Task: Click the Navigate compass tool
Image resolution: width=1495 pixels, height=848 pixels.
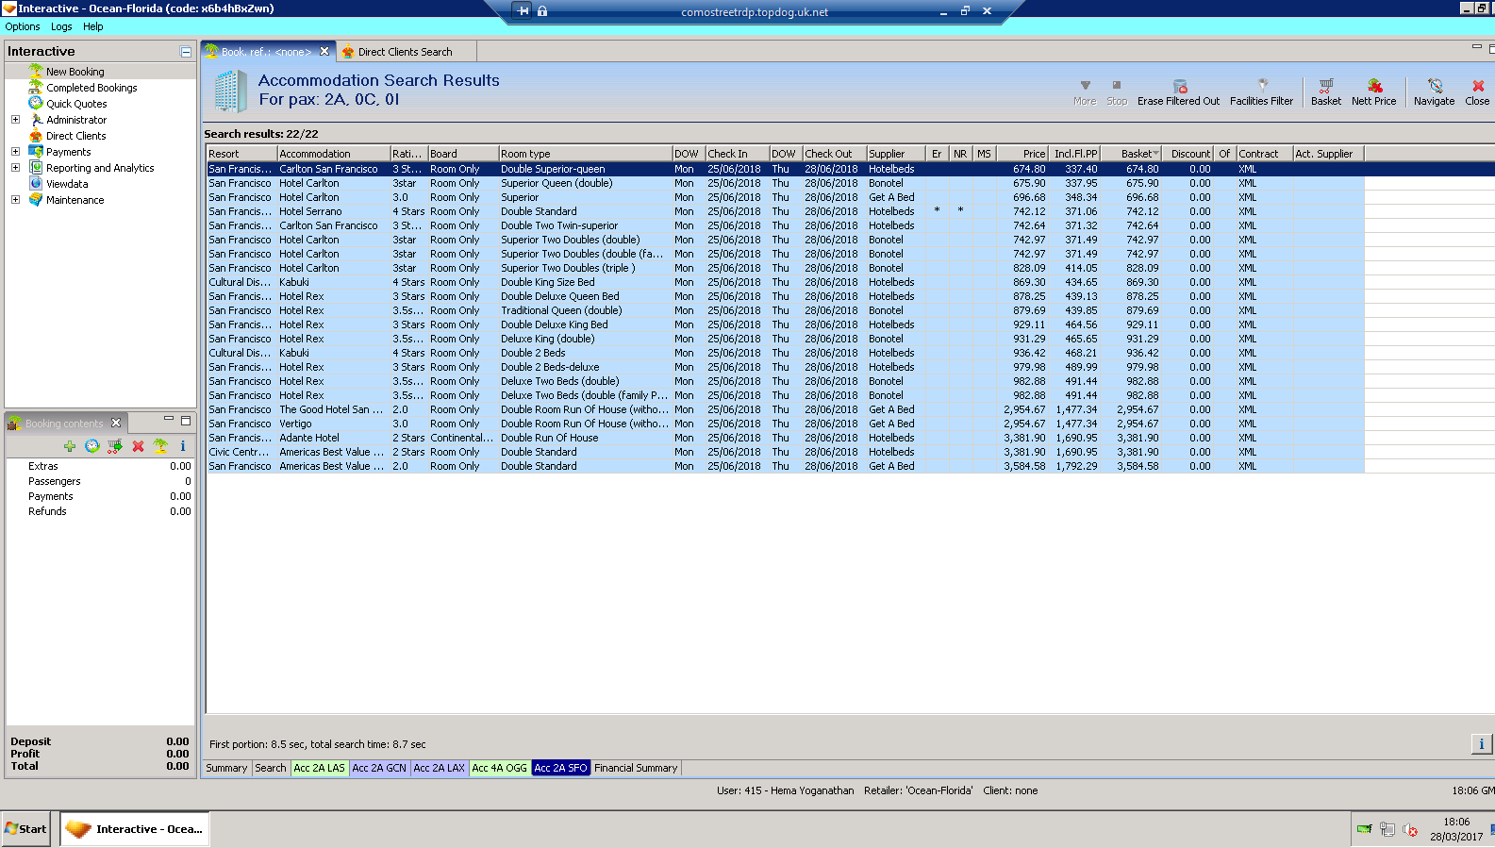Action: (1434, 91)
